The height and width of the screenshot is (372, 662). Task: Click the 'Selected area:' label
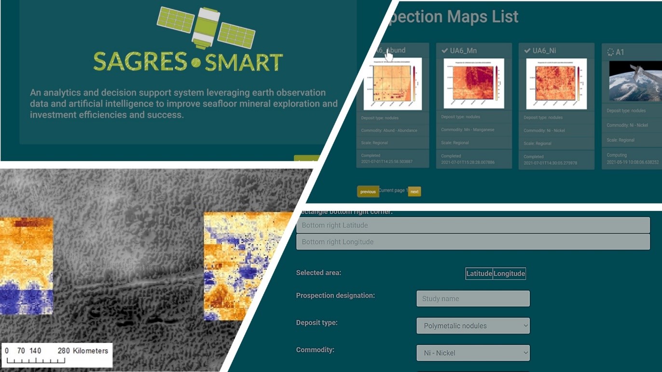pos(318,273)
